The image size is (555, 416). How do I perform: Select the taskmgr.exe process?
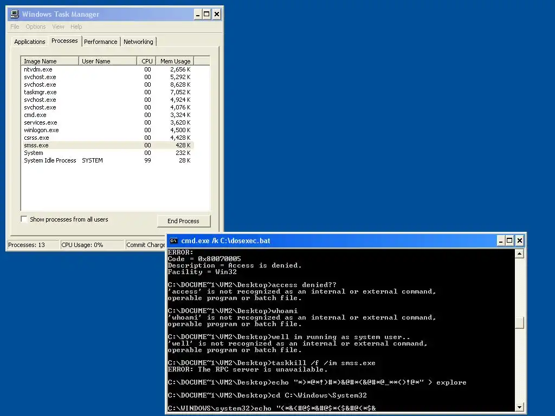click(108, 92)
